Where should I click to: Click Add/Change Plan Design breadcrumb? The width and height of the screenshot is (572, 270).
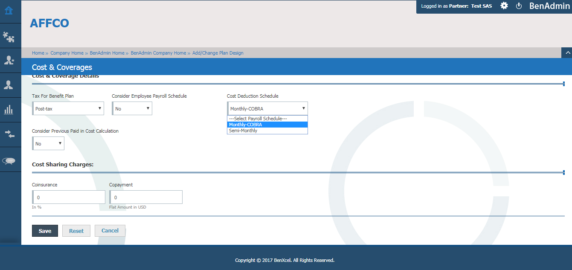tap(218, 53)
